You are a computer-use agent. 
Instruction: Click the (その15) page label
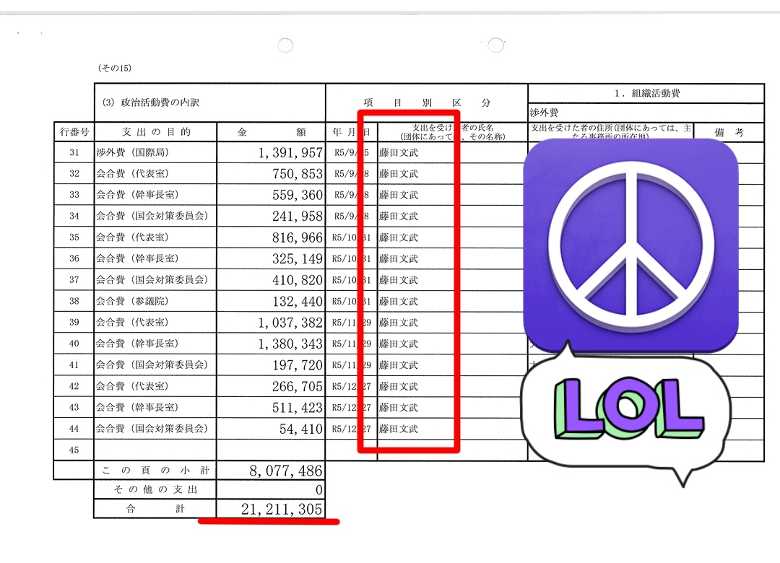coord(115,68)
